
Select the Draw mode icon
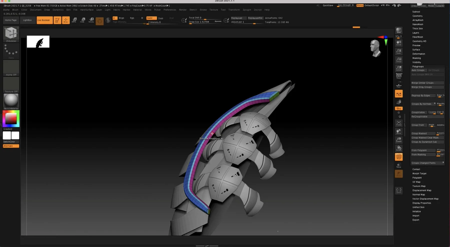point(66,20)
